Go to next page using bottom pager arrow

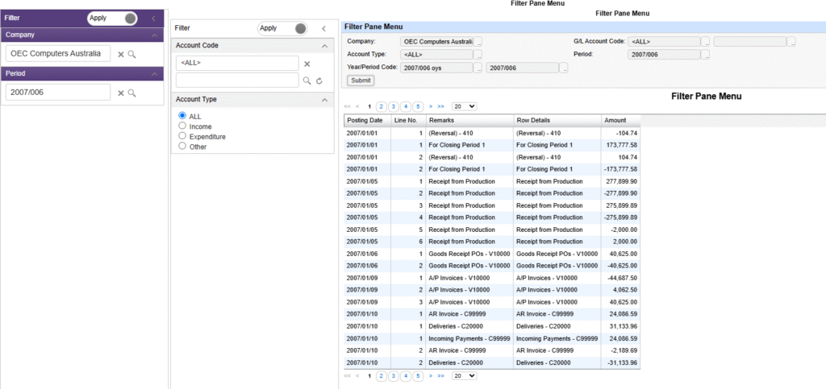click(x=431, y=376)
